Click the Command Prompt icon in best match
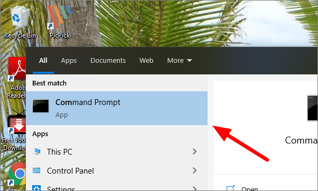 41,106
